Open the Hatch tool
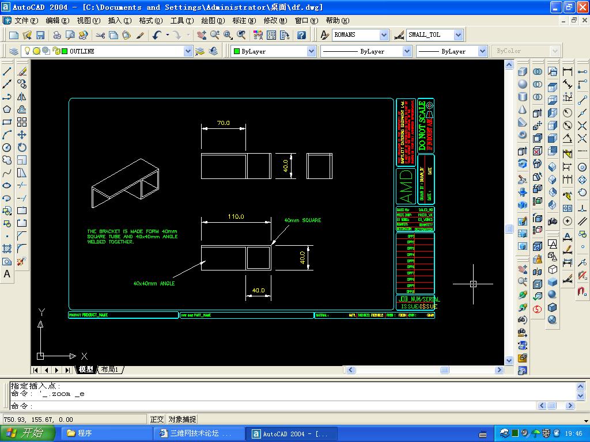Viewport: 590px width, 442px height. point(7,249)
